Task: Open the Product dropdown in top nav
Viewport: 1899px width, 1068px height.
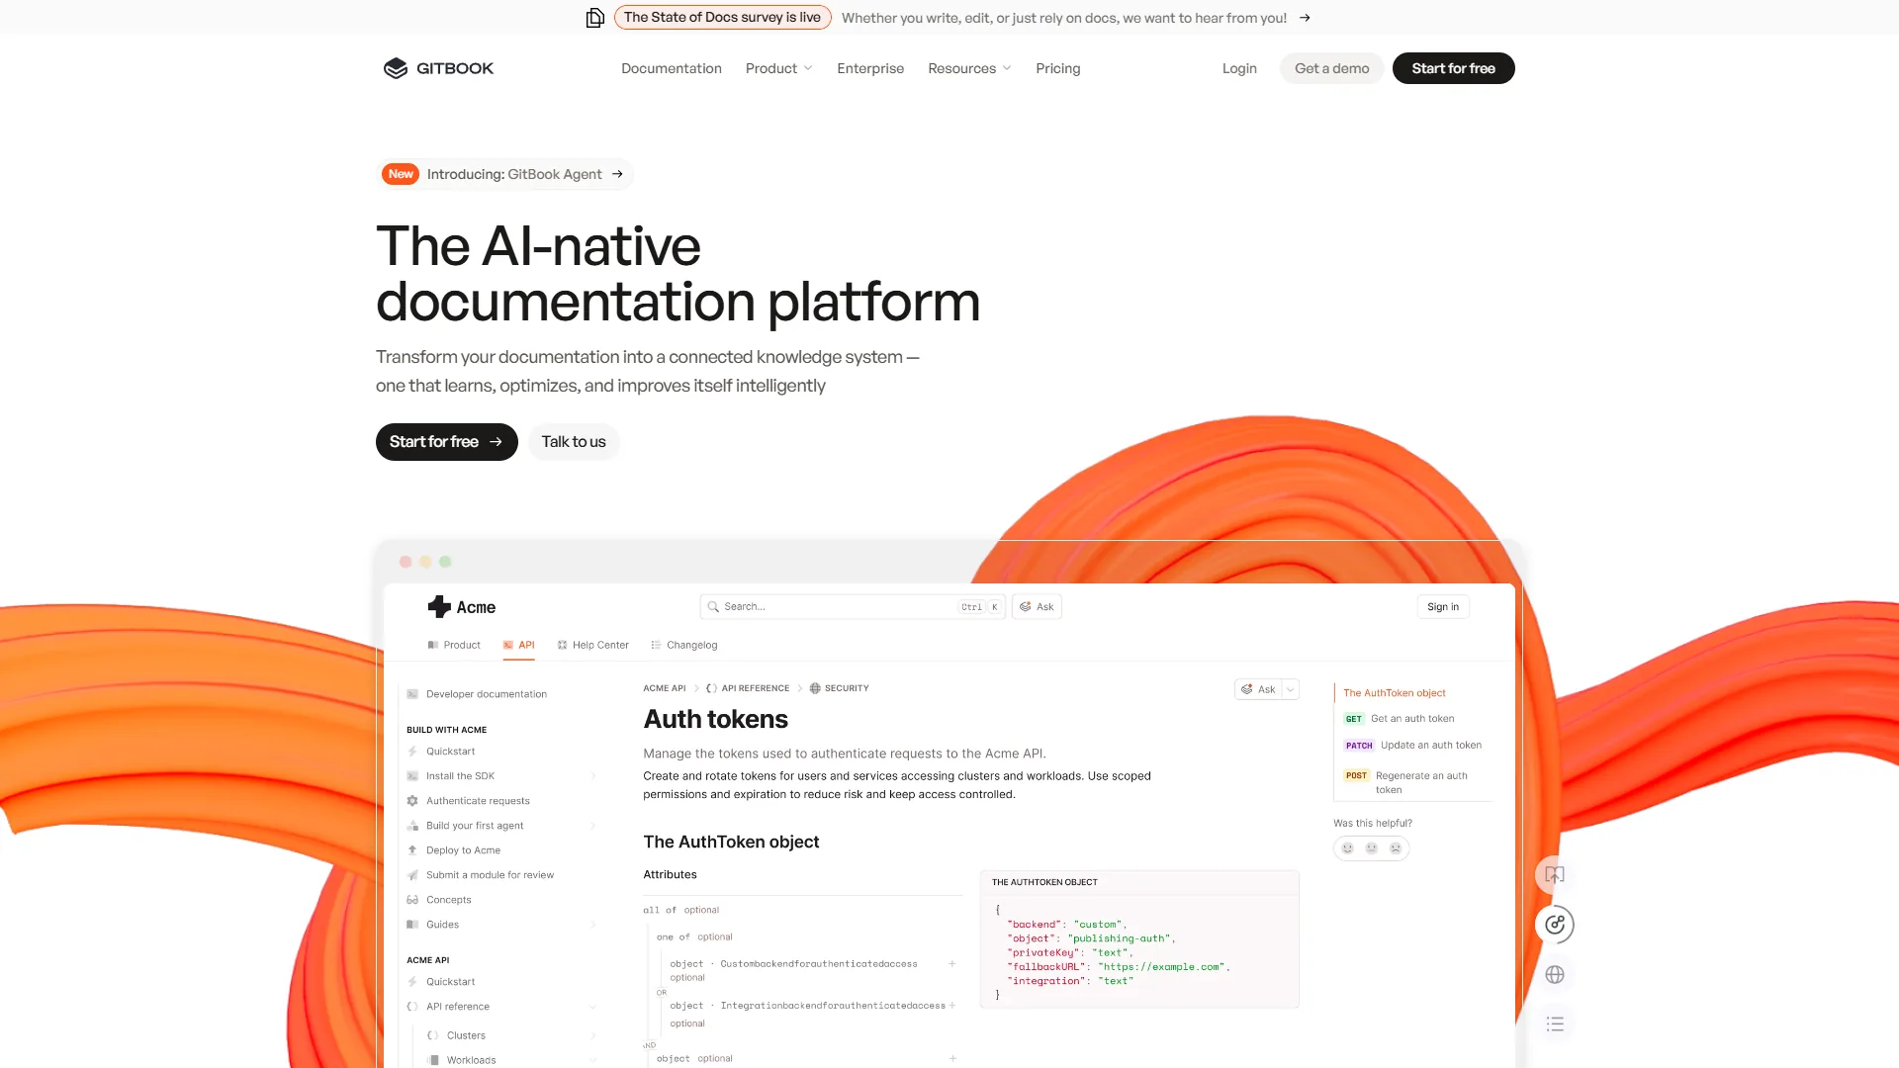Action: click(779, 68)
